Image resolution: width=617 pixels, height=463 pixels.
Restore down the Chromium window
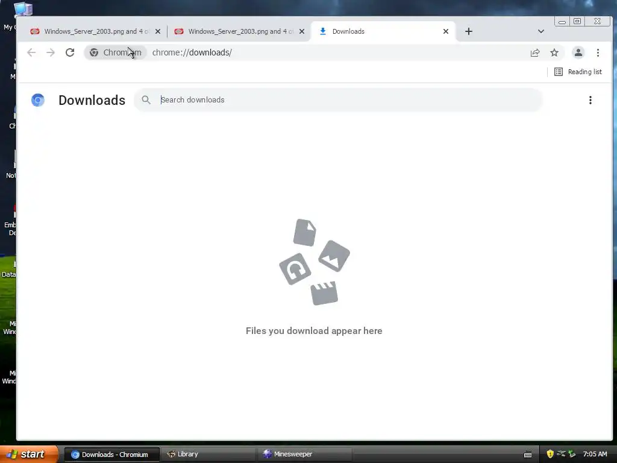coord(577,21)
